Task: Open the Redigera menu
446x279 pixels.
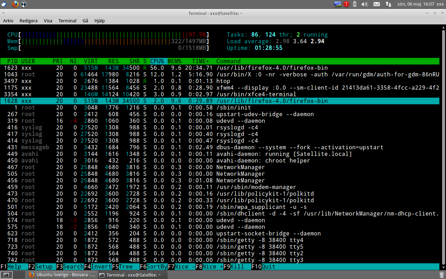Action: (x=29, y=21)
